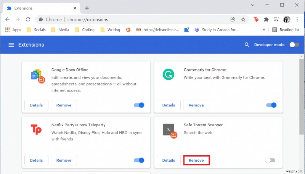The image size is (305, 174).
Task: Click the page vertical scrollbar thumb
Action: click(x=302, y=96)
